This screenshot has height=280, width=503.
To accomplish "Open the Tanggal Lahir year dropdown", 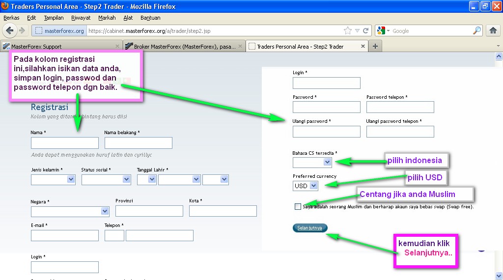I will [216, 180].
